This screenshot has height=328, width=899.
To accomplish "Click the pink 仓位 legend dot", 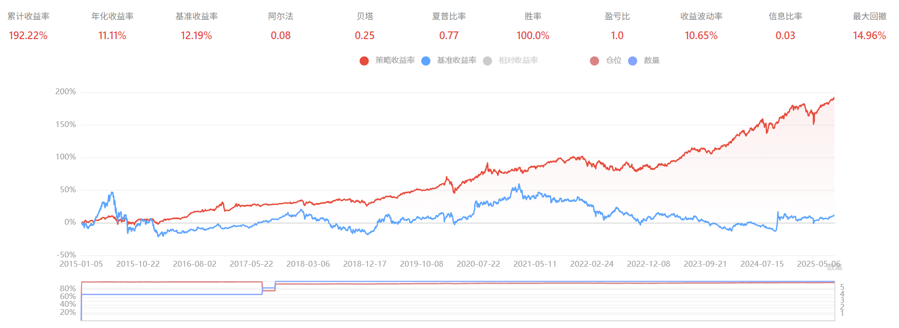I will [x=595, y=61].
